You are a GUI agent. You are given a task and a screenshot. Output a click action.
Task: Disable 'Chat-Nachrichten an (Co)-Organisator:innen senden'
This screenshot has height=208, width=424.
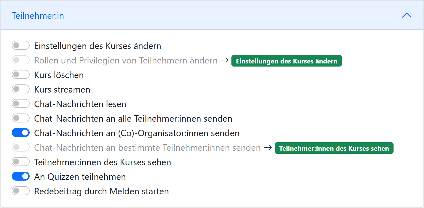(x=21, y=133)
